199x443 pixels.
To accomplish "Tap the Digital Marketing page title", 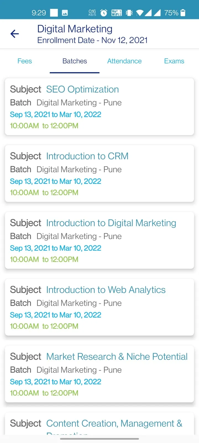I will (x=75, y=29).
